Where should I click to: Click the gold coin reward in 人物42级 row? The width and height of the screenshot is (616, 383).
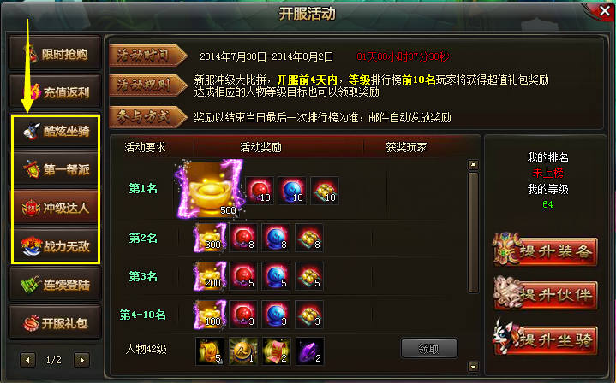point(243,351)
